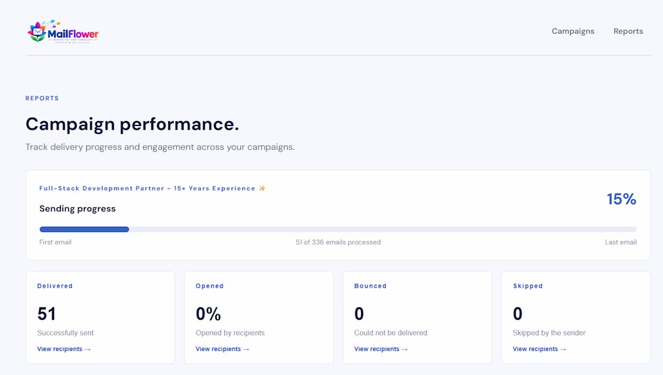663x375 pixels.
Task: Click the MailFlower logo
Action: coord(63,31)
